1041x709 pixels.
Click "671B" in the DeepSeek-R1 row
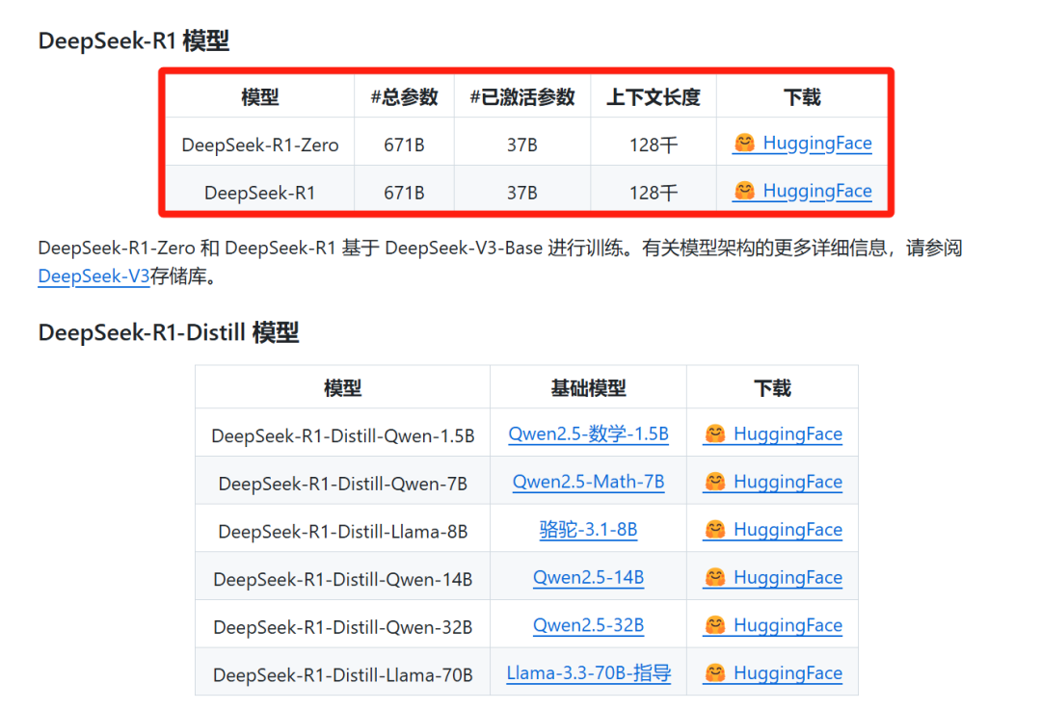pos(404,193)
